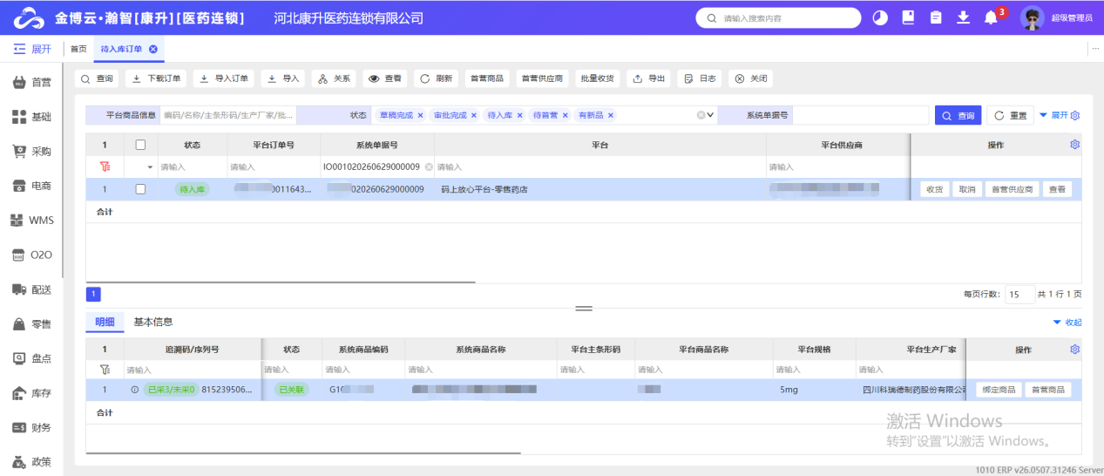Click the blue 查询 search button
Viewport: 1104px width, 476px height.
tap(958, 115)
